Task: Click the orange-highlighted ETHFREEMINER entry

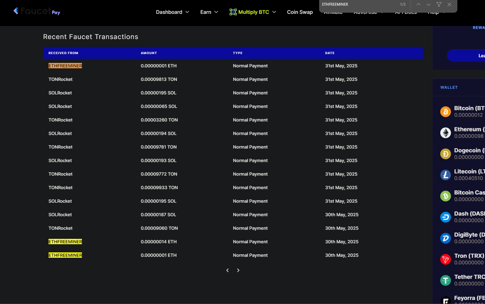Action: (65, 66)
